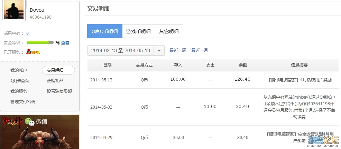Viewport: 341px width, 149px height.
Task: Click the QQ number 403641198 under username
Action: click(x=41, y=17)
